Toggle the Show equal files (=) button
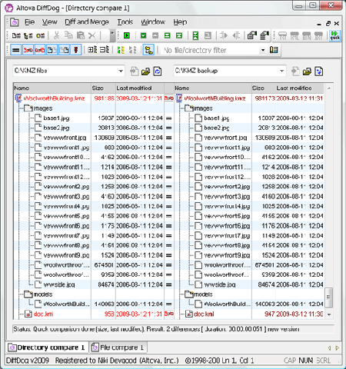The width and height of the screenshot is (346, 369). pos(15,50)
